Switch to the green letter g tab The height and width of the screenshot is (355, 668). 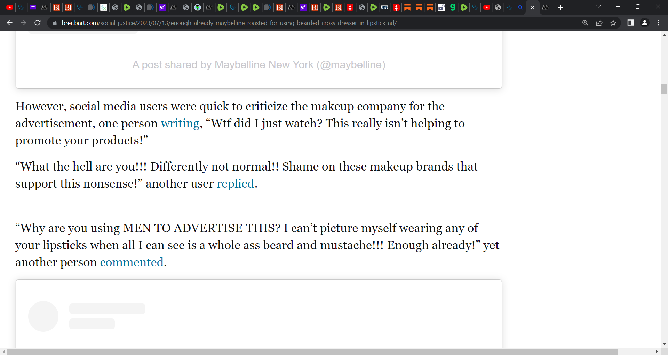click(453, 7)
